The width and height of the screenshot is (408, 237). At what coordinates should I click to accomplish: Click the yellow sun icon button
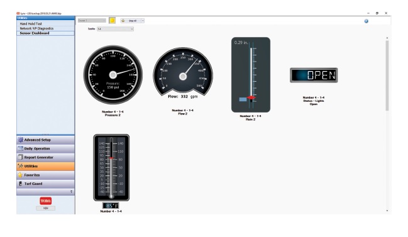(112, 21)
